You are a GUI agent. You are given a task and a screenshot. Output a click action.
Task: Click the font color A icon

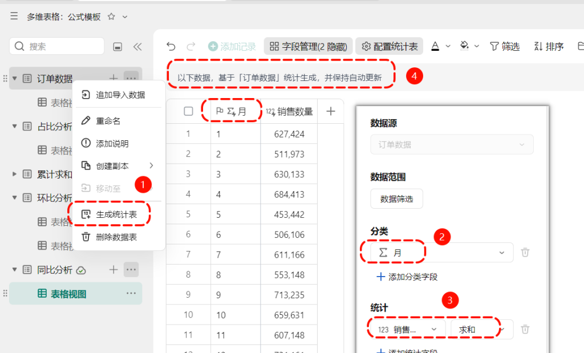click(435, 46)
